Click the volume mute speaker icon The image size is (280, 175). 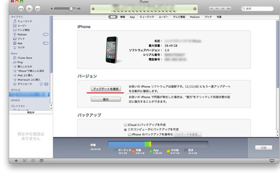52,9
